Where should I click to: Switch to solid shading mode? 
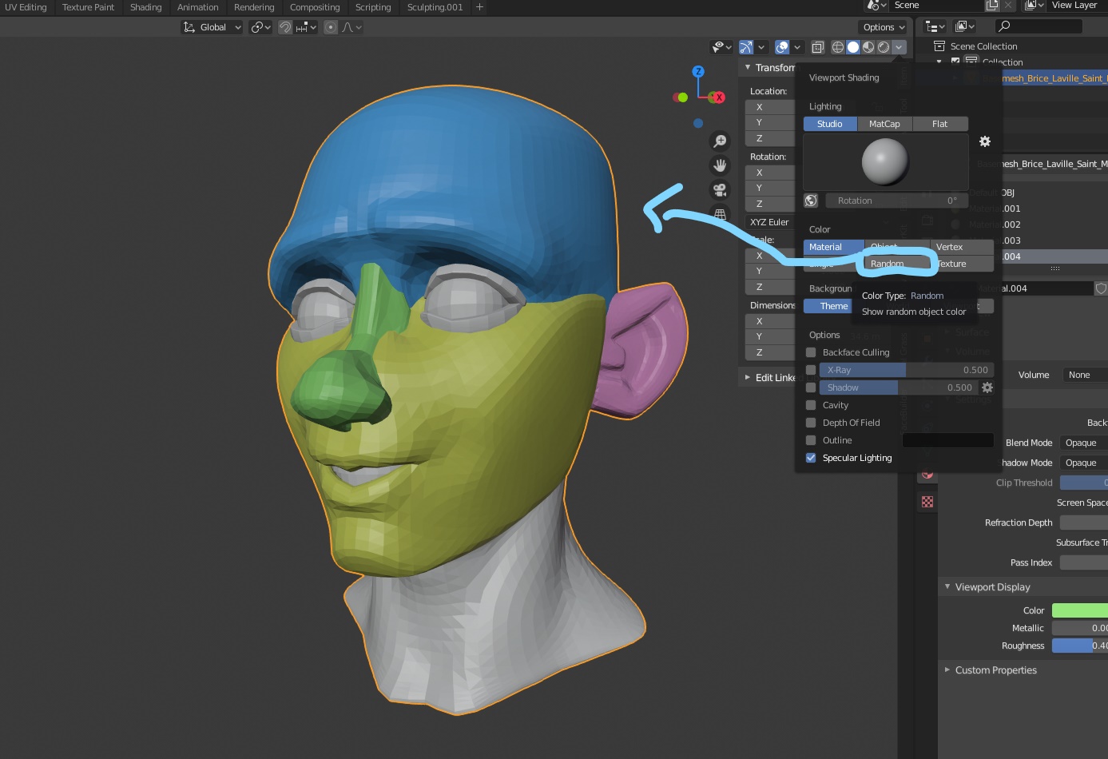[853, 47]
